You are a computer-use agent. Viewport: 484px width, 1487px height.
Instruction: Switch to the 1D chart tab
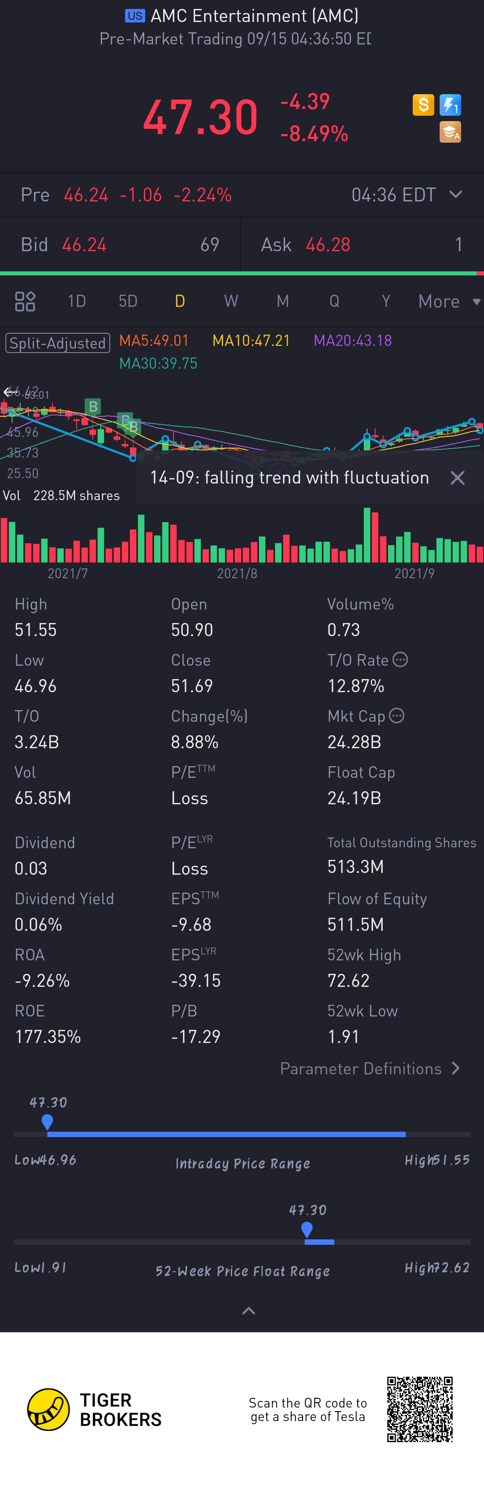[77, 301]
